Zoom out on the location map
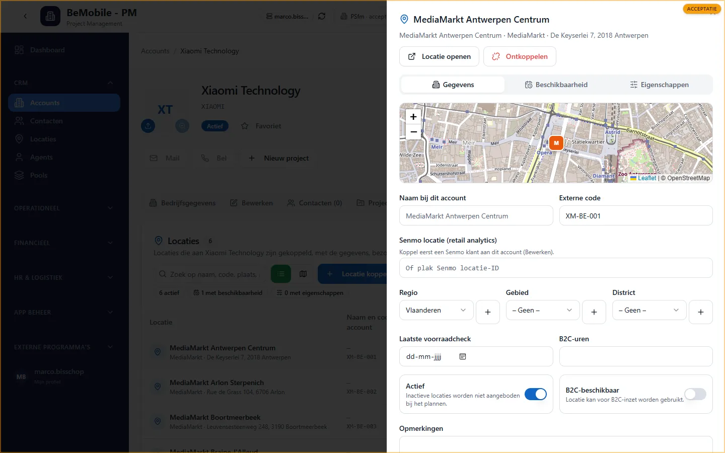The image size is (725, 453). (x=413, y=132)
